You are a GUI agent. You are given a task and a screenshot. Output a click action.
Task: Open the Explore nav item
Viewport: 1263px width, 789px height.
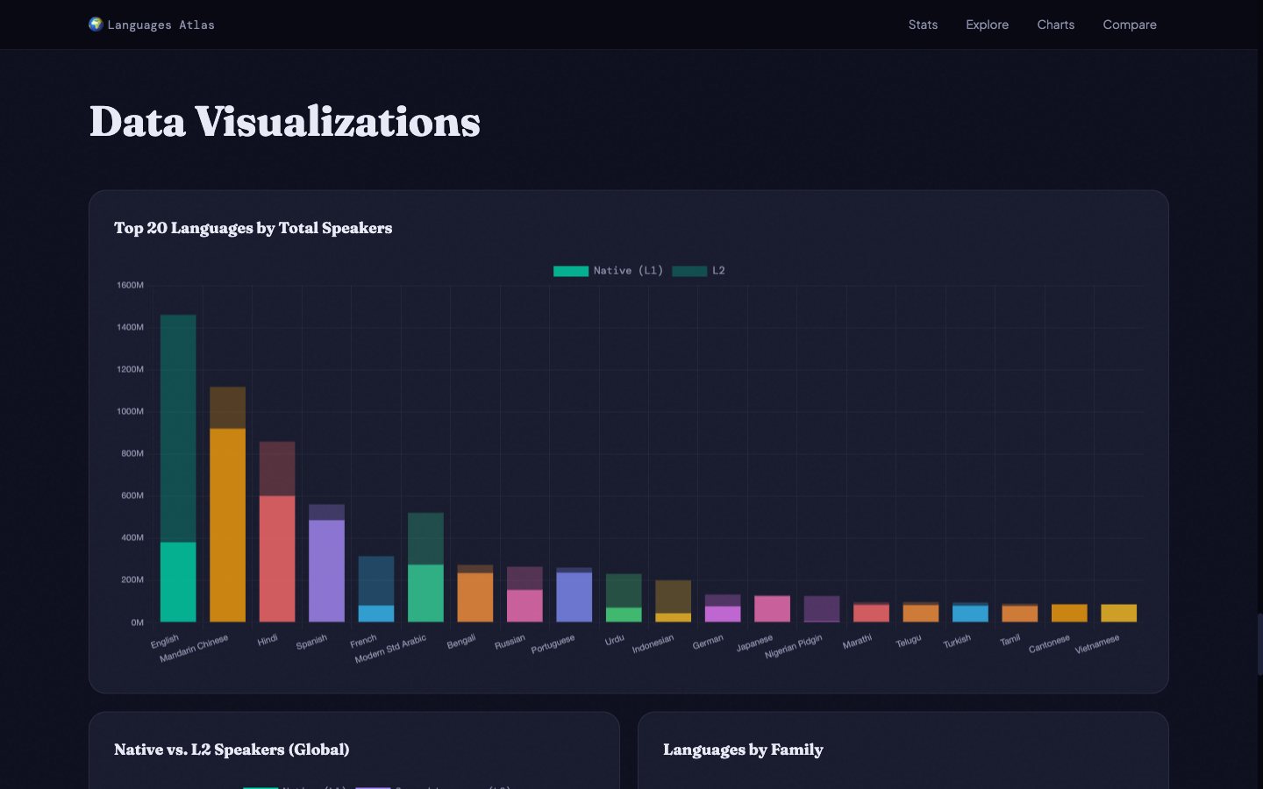pyautogui.click(x=987, y=25)
